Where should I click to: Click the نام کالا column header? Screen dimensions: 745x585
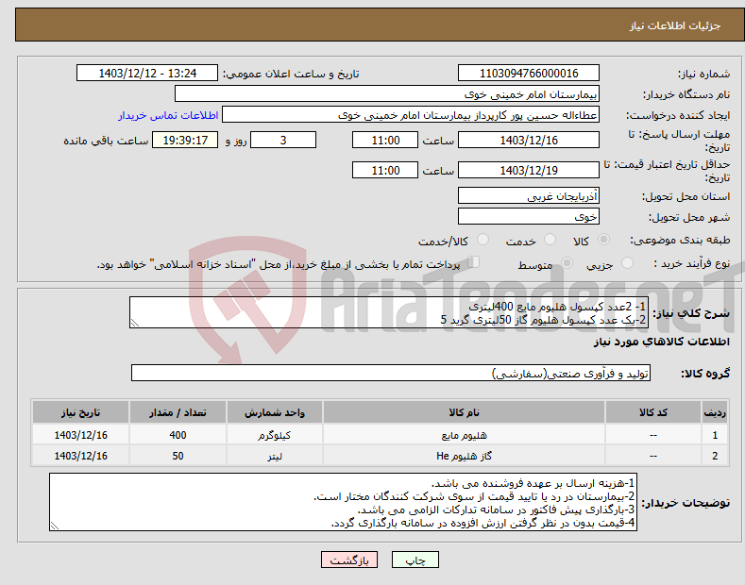464,412
